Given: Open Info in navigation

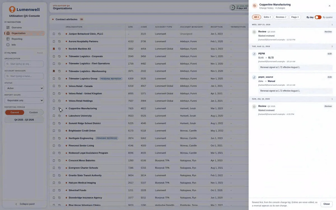Looking at the screenshot, I should point(24,45).
